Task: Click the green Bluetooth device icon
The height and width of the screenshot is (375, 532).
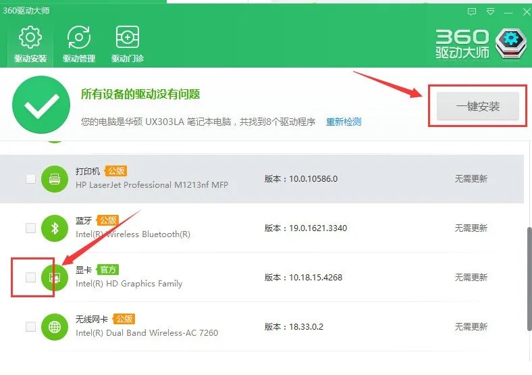Action: click(55, 228)
